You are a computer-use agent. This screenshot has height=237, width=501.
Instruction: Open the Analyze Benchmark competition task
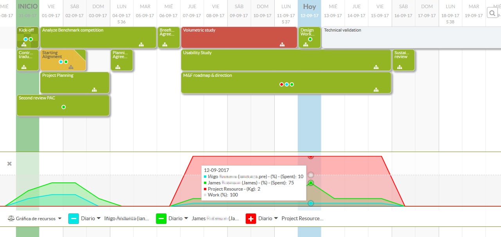[98, 37]
